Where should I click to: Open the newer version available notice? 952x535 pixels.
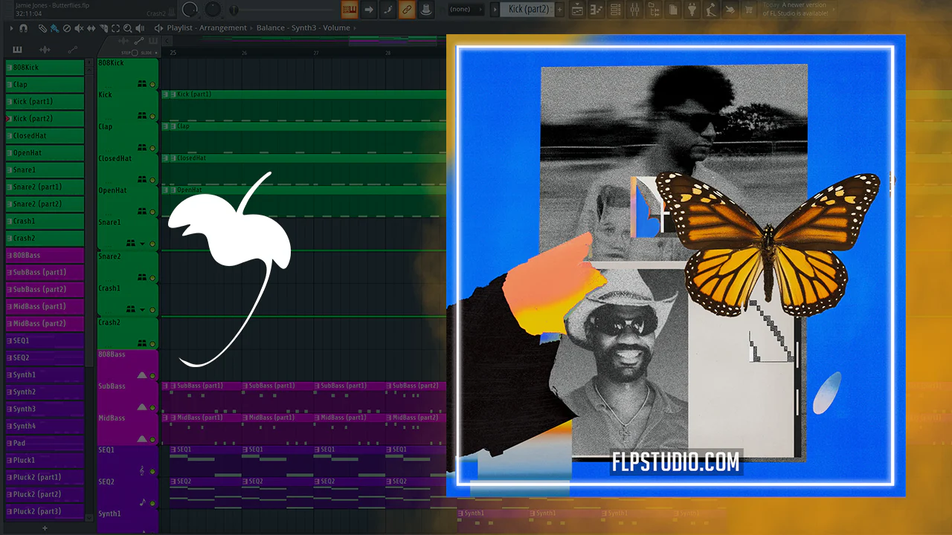coord(794,9)
